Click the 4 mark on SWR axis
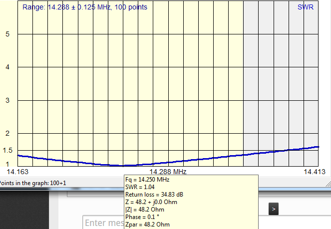The height and width of the screenshot is (229, 331). tap(7, 67)
